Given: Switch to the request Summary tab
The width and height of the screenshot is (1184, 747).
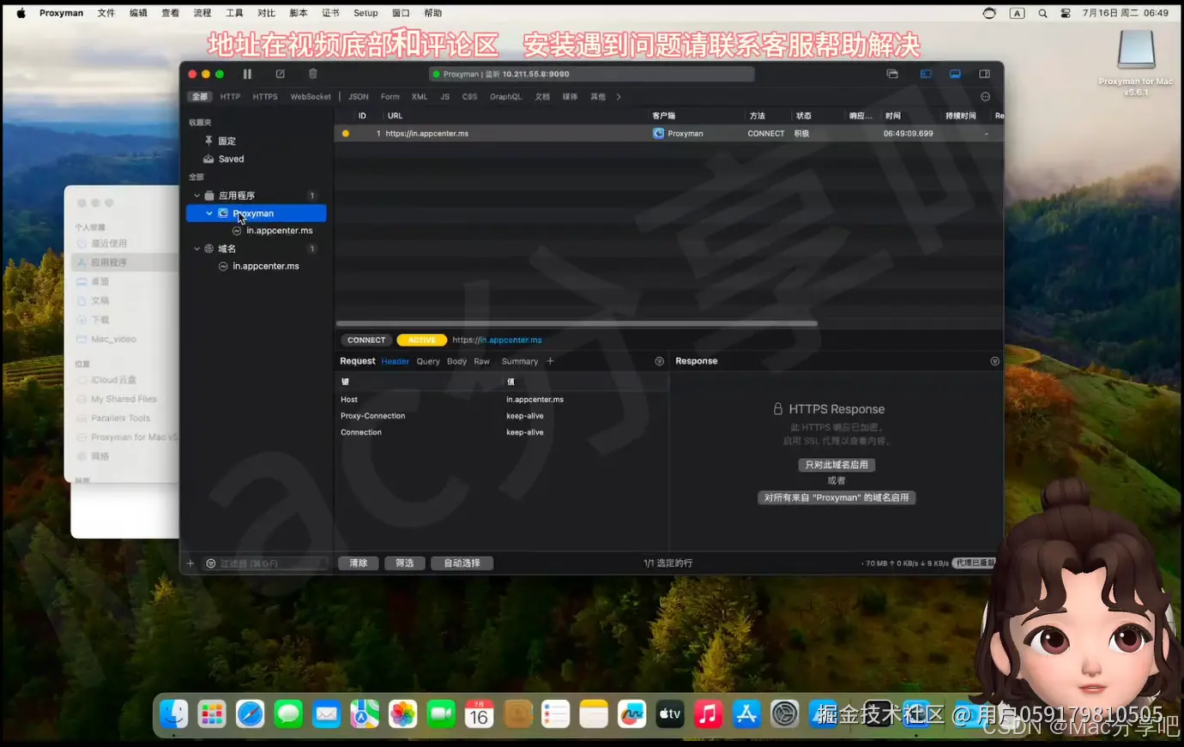Looking at the screenshot, I should tap(520, 362).
